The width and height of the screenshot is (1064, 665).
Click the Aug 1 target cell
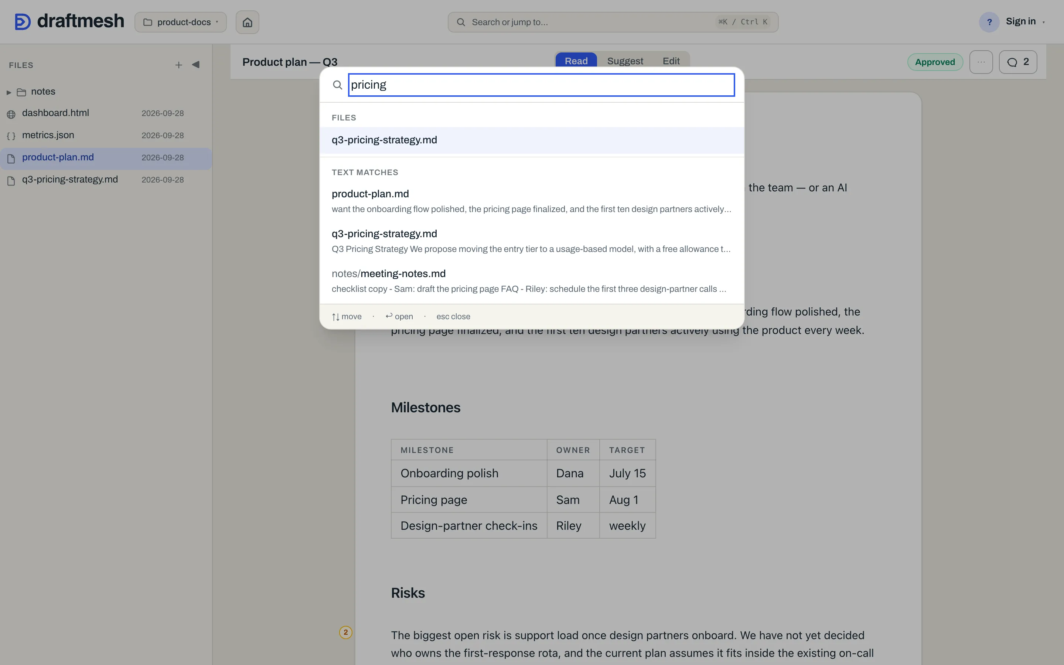pos(627,499)
